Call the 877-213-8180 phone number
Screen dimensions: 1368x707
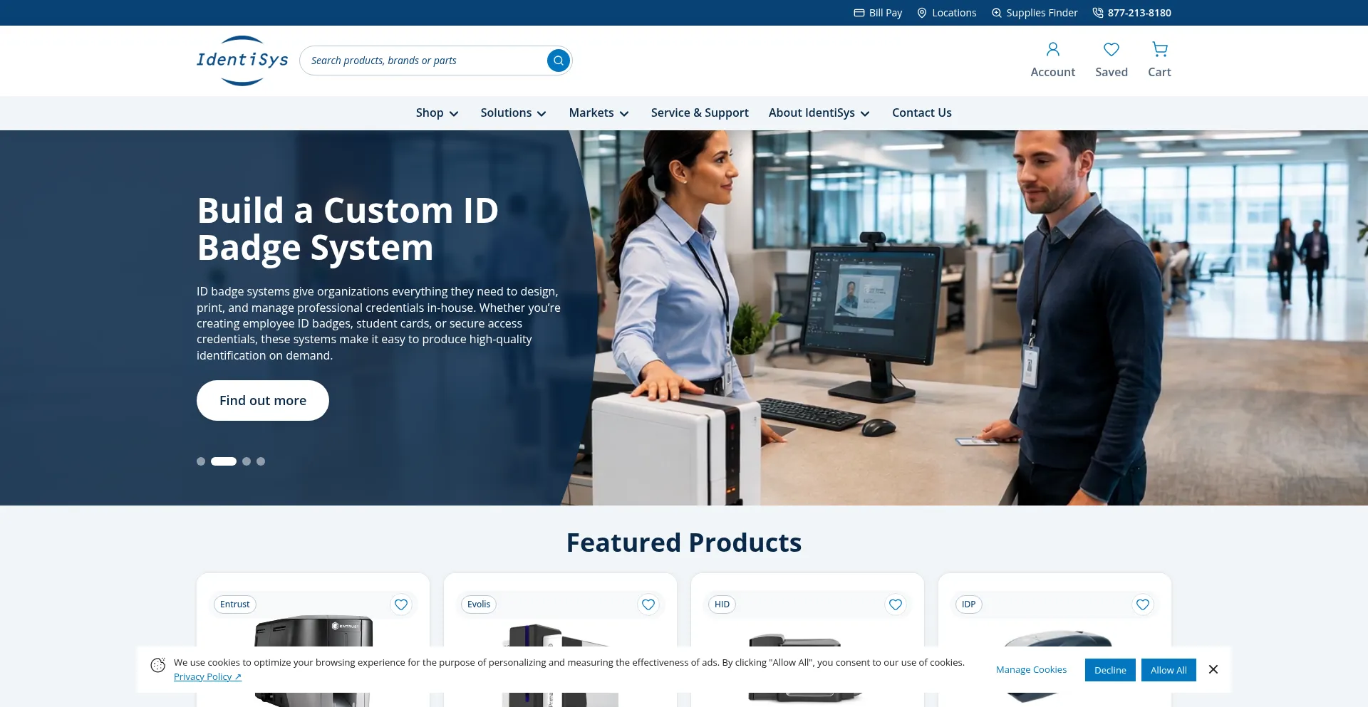[x=1139, y=13]
